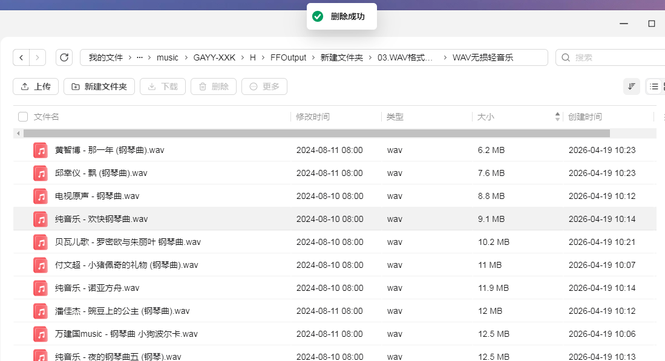The height and width of the screenshot is (361, 665).
Task: Select file 黄智博 - 那一年 (钢琴曲).wav
Action: point(110,150)
